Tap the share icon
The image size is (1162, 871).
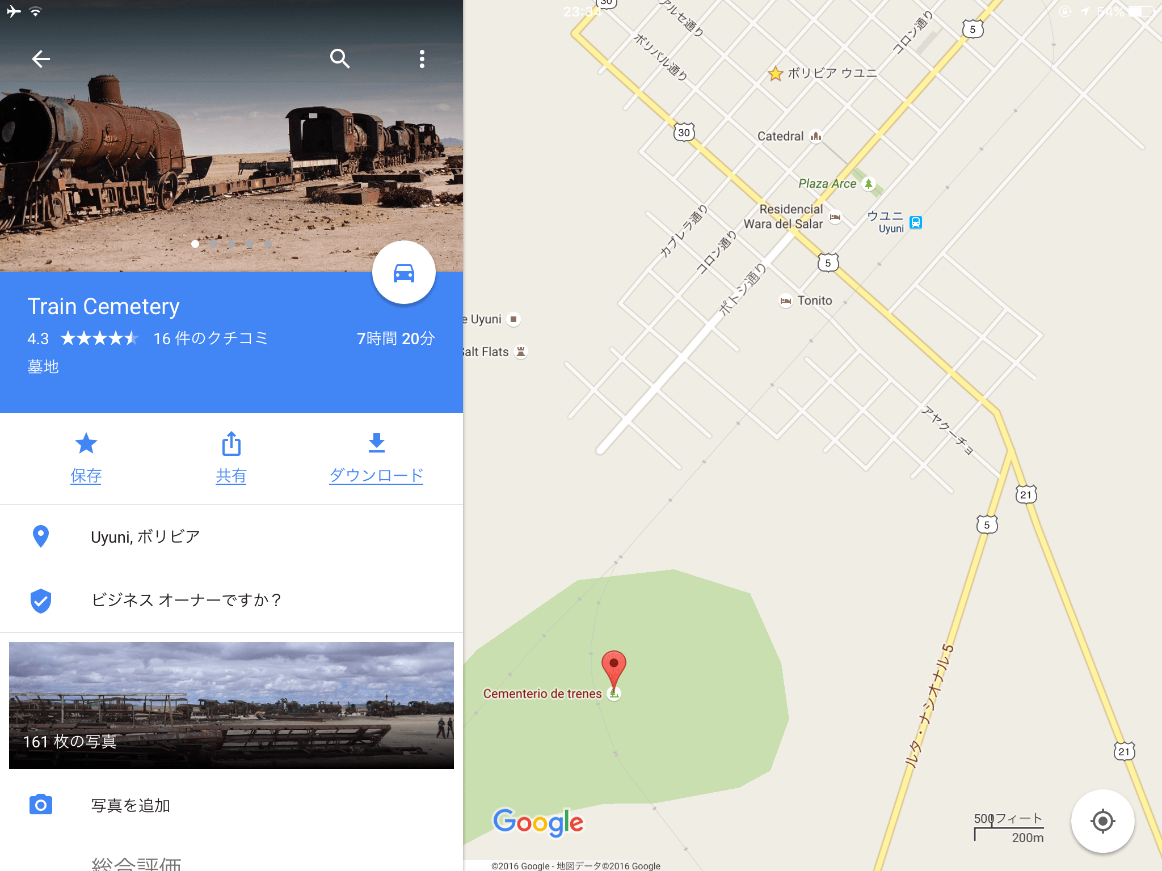point(231,443)
